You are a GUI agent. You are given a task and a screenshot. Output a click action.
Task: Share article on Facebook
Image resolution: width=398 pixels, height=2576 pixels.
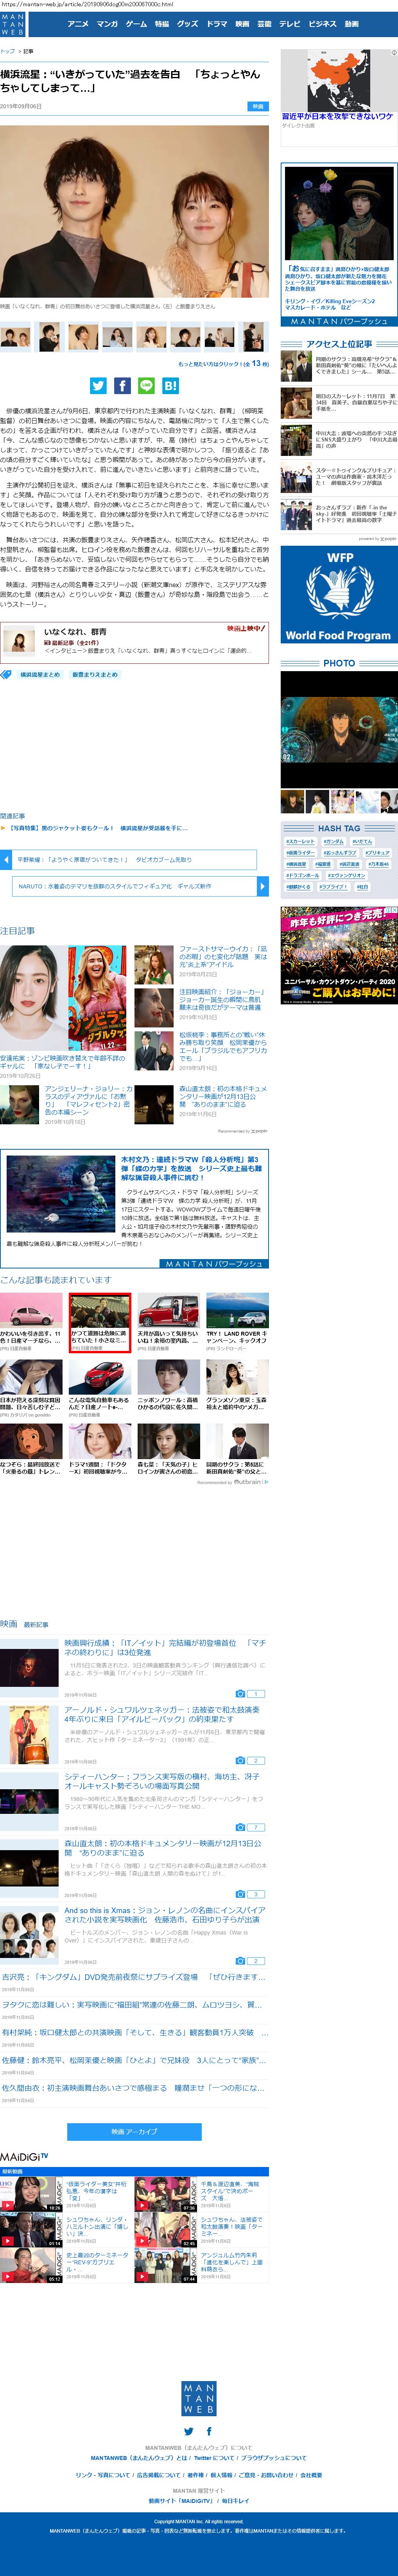[x=122, y=385]
